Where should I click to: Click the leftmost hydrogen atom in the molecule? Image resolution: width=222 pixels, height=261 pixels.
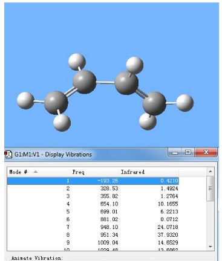25,100
